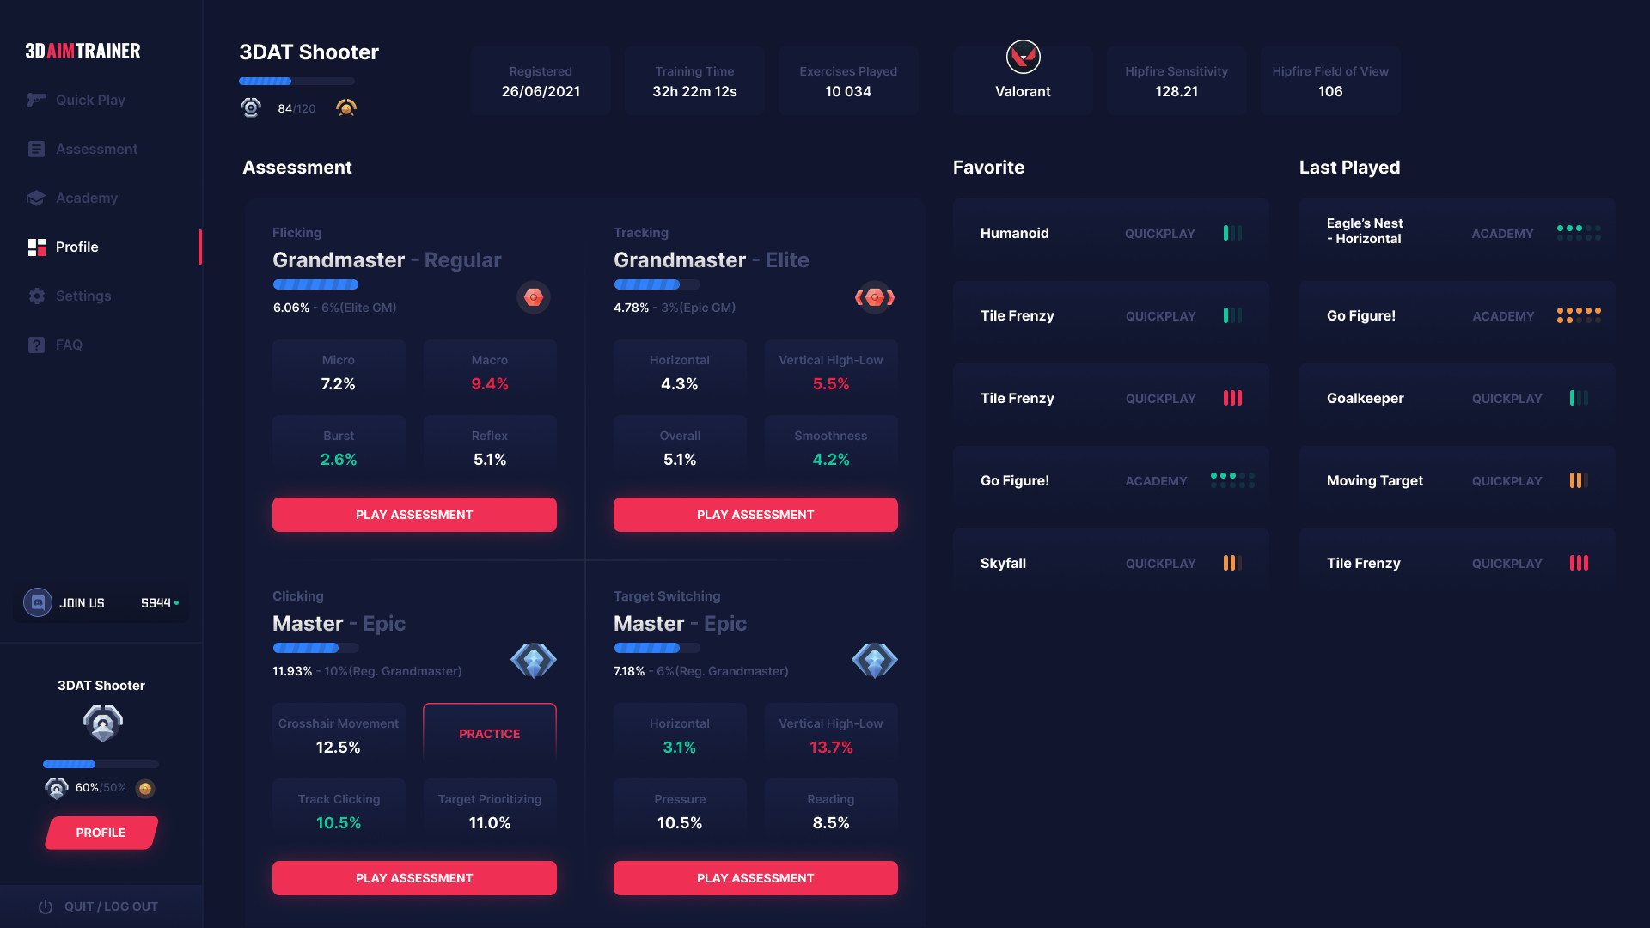This screenshot has width=1650, height=928.
Task: Click the Grandmaster Flicking rank icon
Action: tap(533, 296)
